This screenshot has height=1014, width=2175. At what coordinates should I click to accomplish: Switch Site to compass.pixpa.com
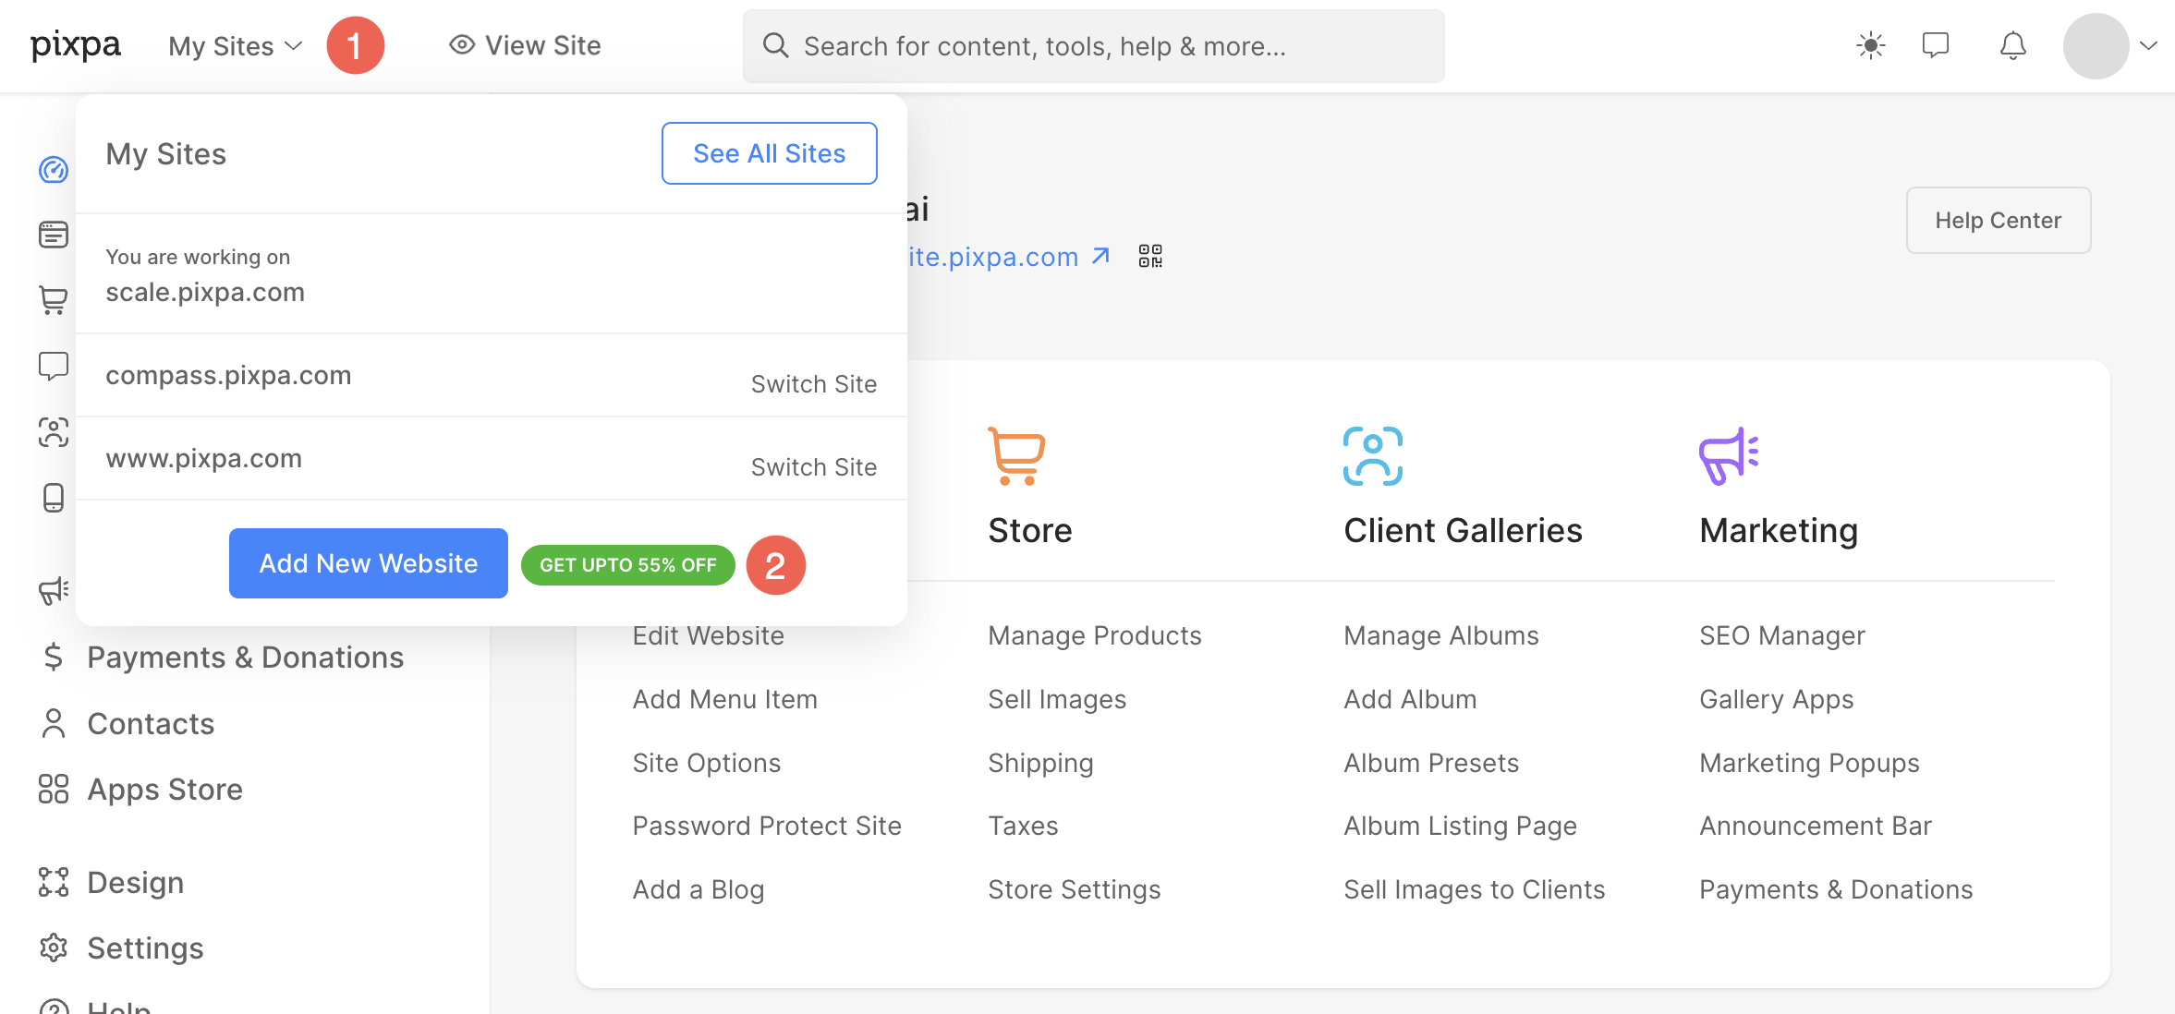(814, 384)
